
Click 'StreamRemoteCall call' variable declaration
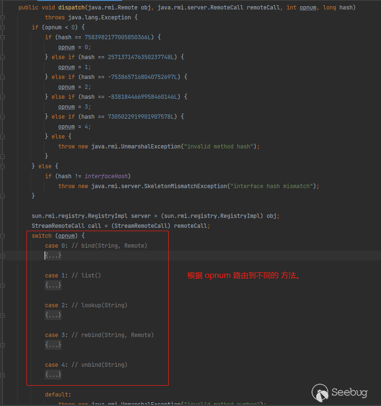click(66, 226)
